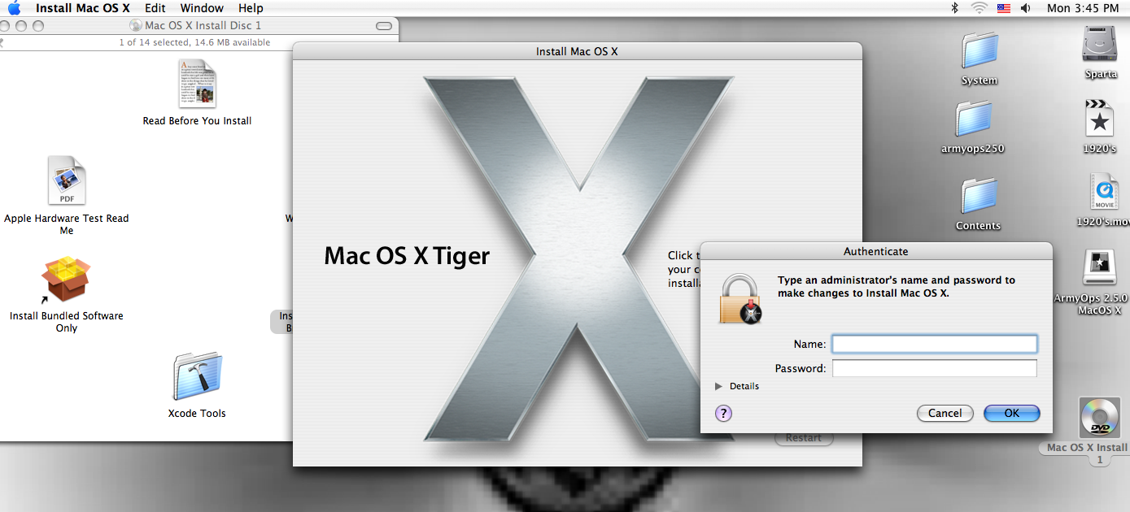Screen dimensions: 1130x512
Task: Open the Install Mac OS X application menu
Action: click(82, 8)
